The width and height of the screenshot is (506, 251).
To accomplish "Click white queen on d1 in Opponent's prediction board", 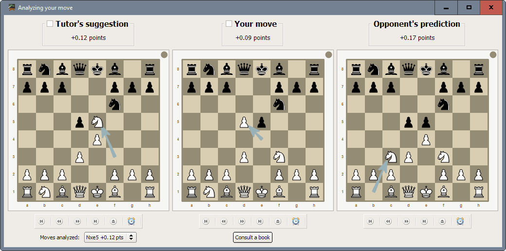I will click(x=409, y=192).
